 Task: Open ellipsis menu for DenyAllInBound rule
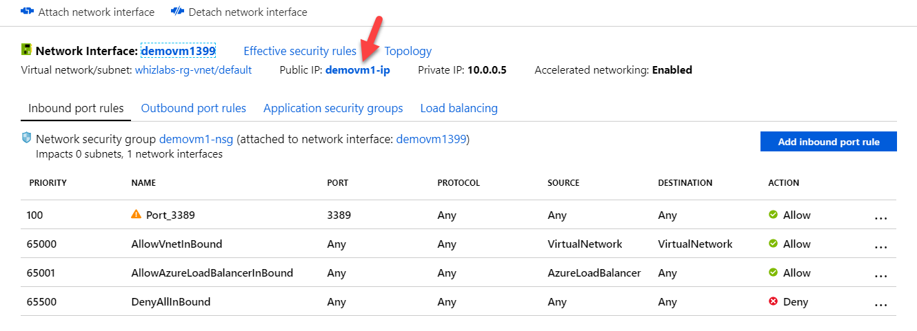pos(880,304)
